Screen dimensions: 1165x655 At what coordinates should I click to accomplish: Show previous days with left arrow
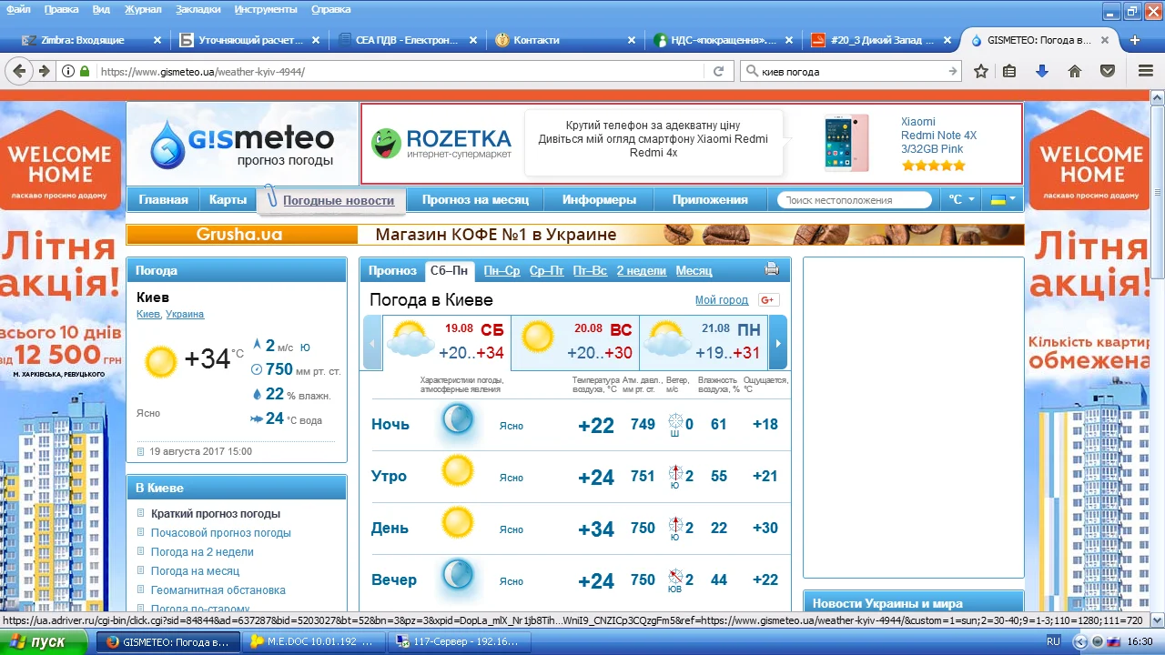[372, 343]
